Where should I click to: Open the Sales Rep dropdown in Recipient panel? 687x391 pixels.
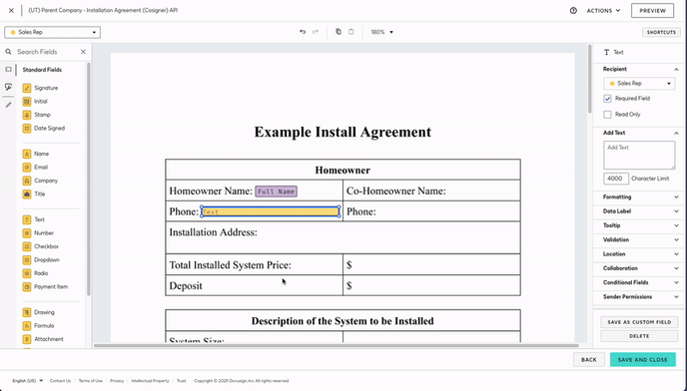(639, 83)
